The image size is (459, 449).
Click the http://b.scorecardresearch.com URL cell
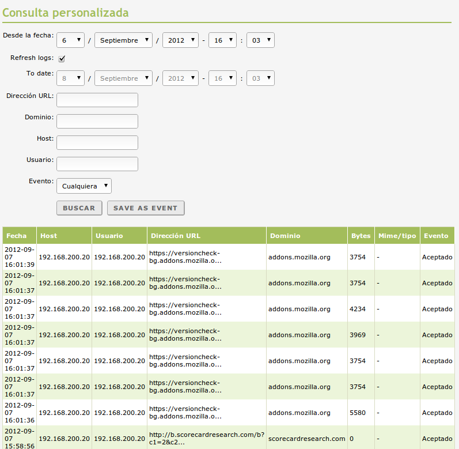click(x=207, y=439)
